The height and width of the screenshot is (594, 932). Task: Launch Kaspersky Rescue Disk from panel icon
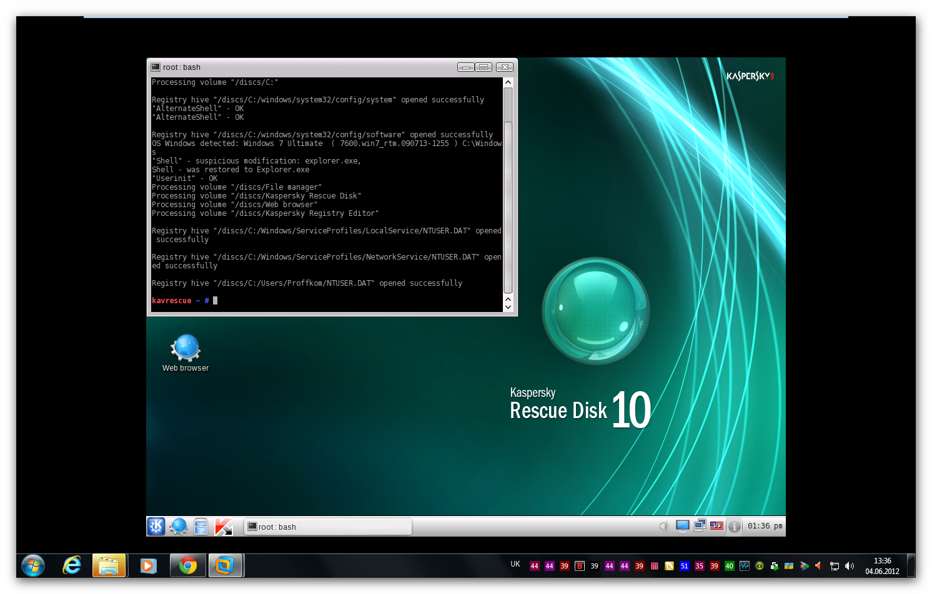coord(223,527)
